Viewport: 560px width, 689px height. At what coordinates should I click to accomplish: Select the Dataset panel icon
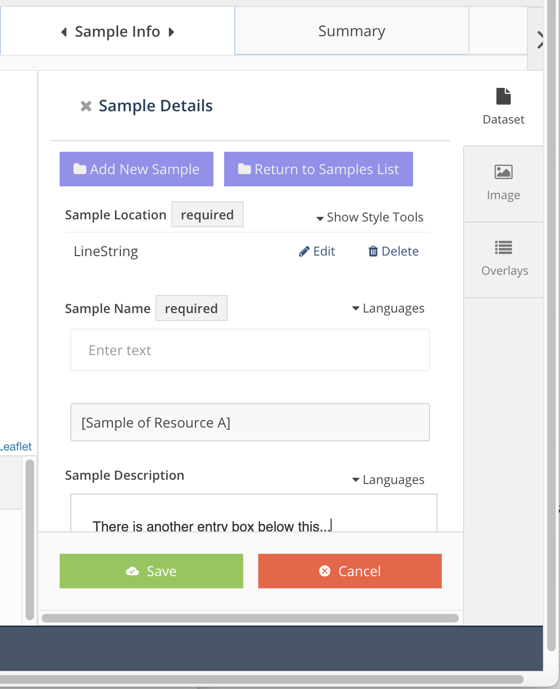pyautogui.click(x=503, y=97)
